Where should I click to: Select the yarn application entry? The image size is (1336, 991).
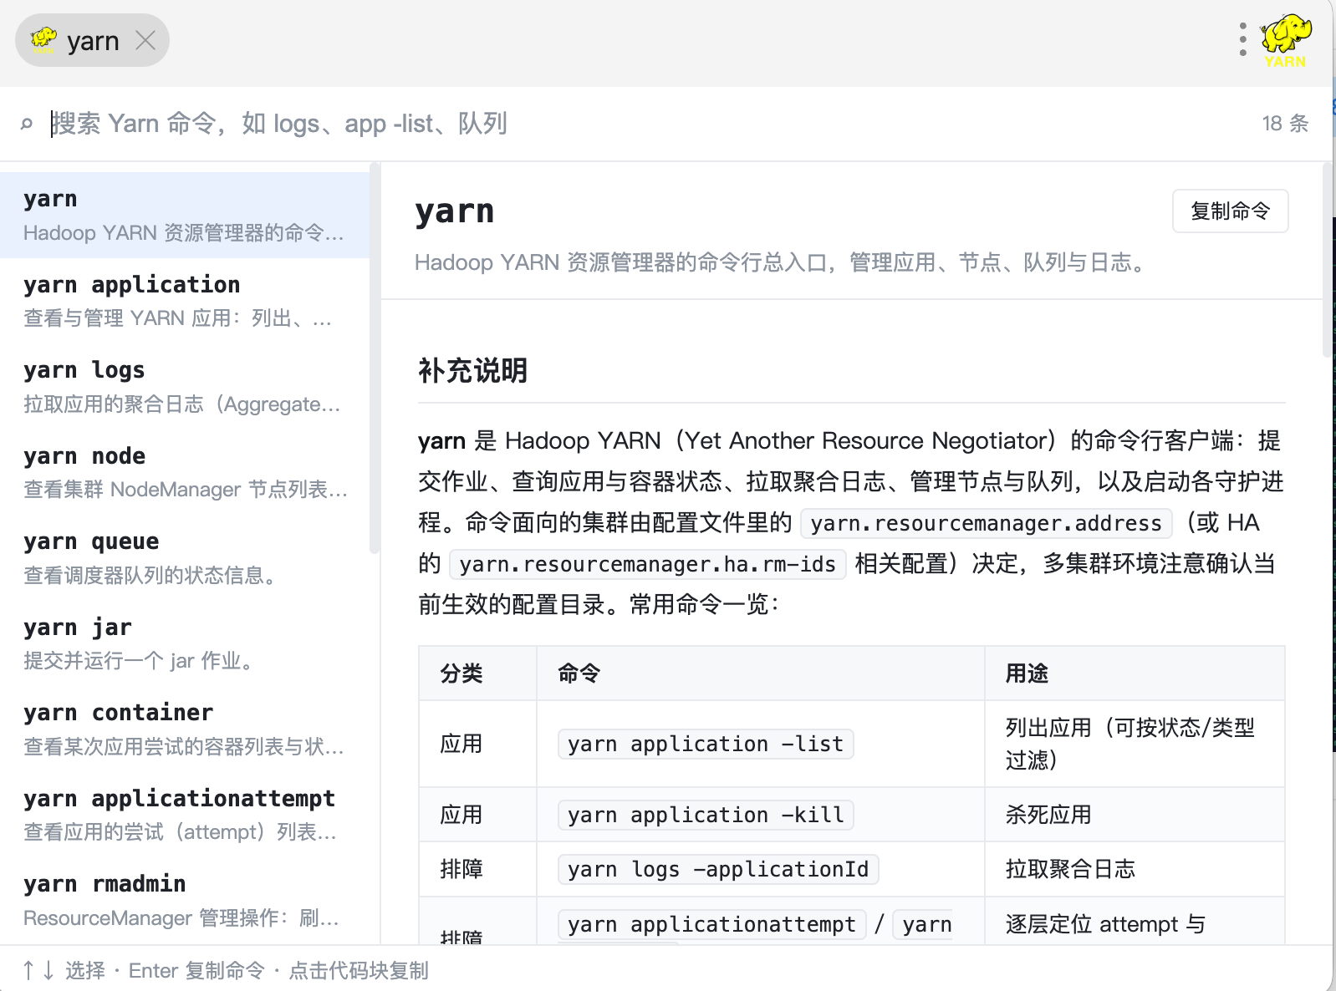(185, 301)
